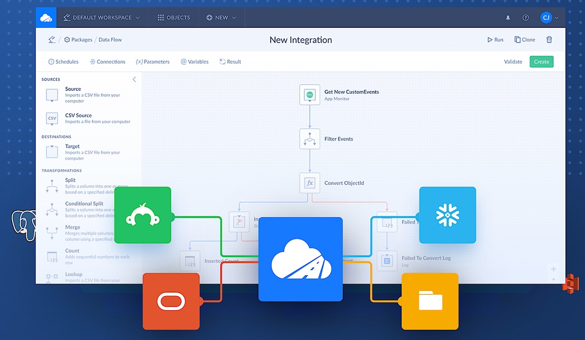Image resolution: width=585 pixels, height=340 pixels.
Task: Click the orange AWS logo at the right edge
Action: pos(570,284)
